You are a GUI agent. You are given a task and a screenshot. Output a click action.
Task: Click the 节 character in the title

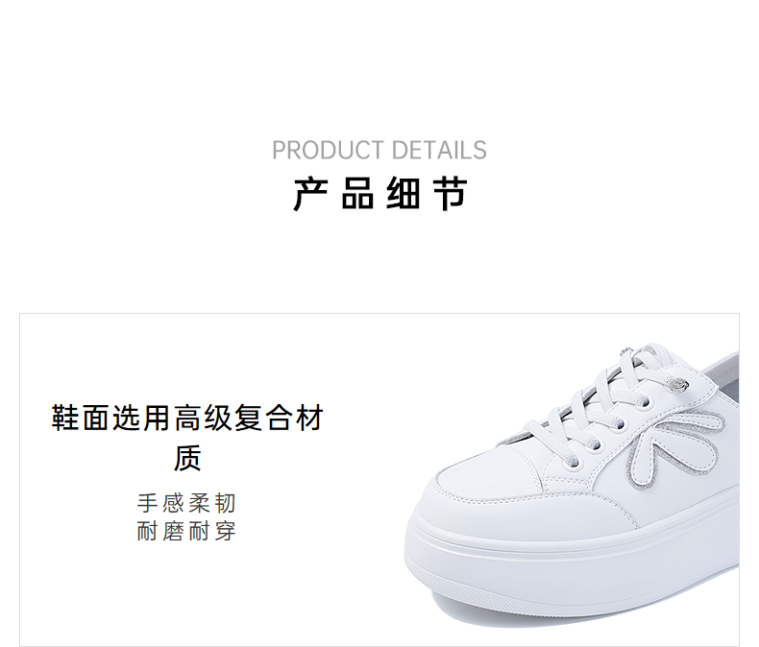451,194
